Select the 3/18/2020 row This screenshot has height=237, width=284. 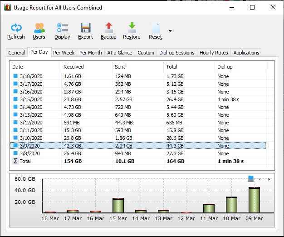[138, 76]
